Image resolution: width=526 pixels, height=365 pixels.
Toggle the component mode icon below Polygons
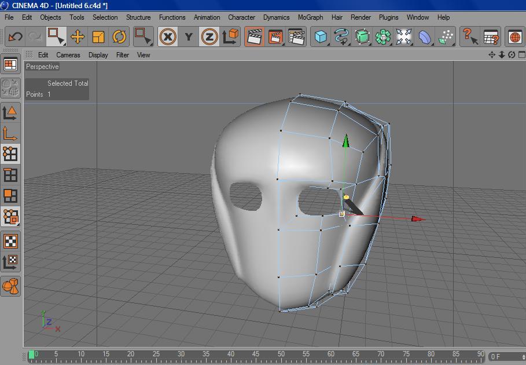click(10, 217)
